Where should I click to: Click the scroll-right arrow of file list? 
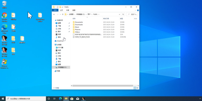point(138,86)
